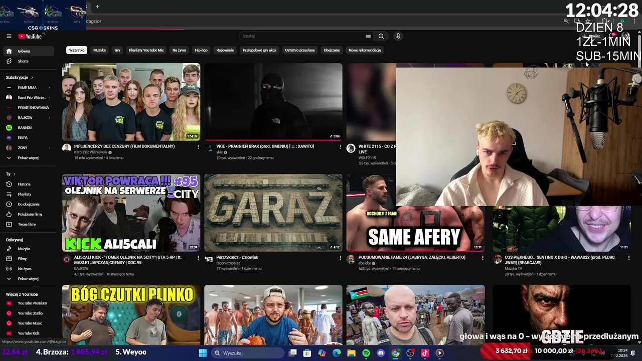Viewport: 642px width, 361px height.
Task: Select the Hip-hop filter chip
Action: click(x=201, y=50)
